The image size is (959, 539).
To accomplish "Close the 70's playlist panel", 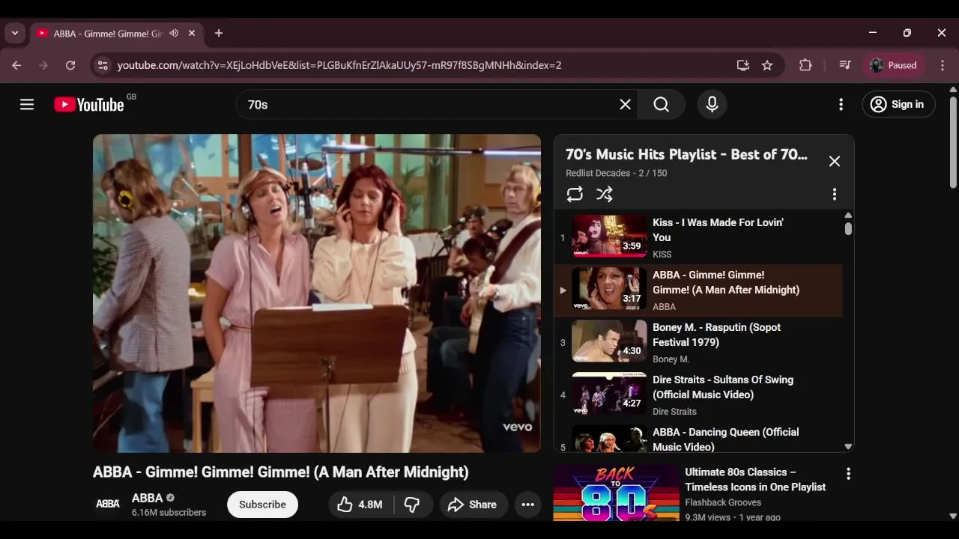I will 834,161.
